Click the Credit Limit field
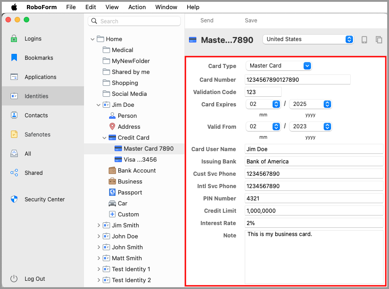Image resolution: width=389 pixels, height=289 pixels. (x=314, y=211)
